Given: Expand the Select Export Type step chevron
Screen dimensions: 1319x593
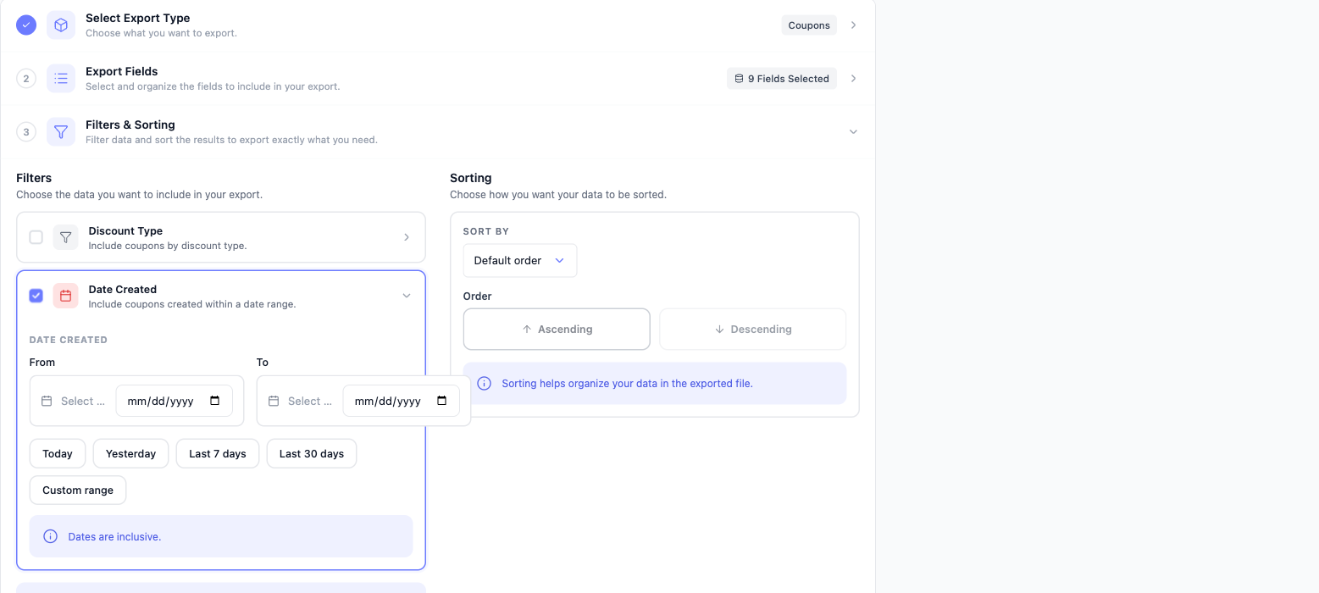Looking at the screenshot, I should 853,25.
